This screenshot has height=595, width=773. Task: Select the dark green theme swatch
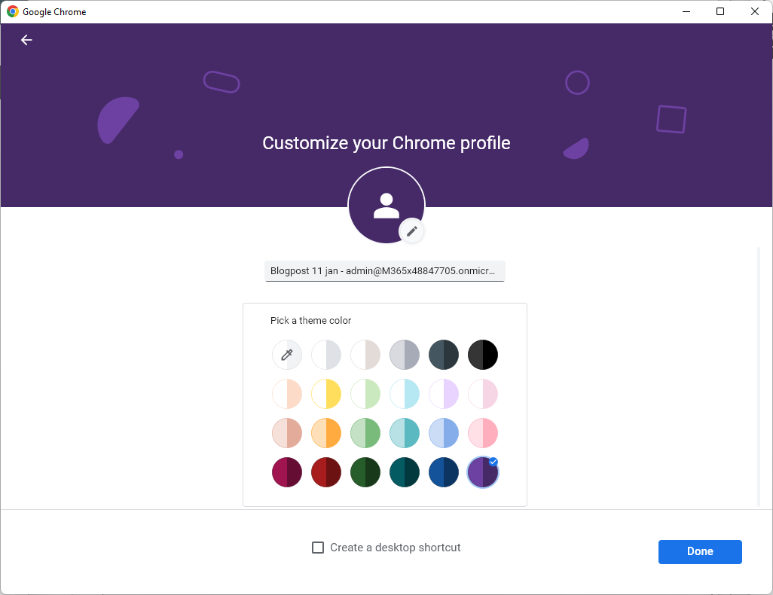point(365,472)
